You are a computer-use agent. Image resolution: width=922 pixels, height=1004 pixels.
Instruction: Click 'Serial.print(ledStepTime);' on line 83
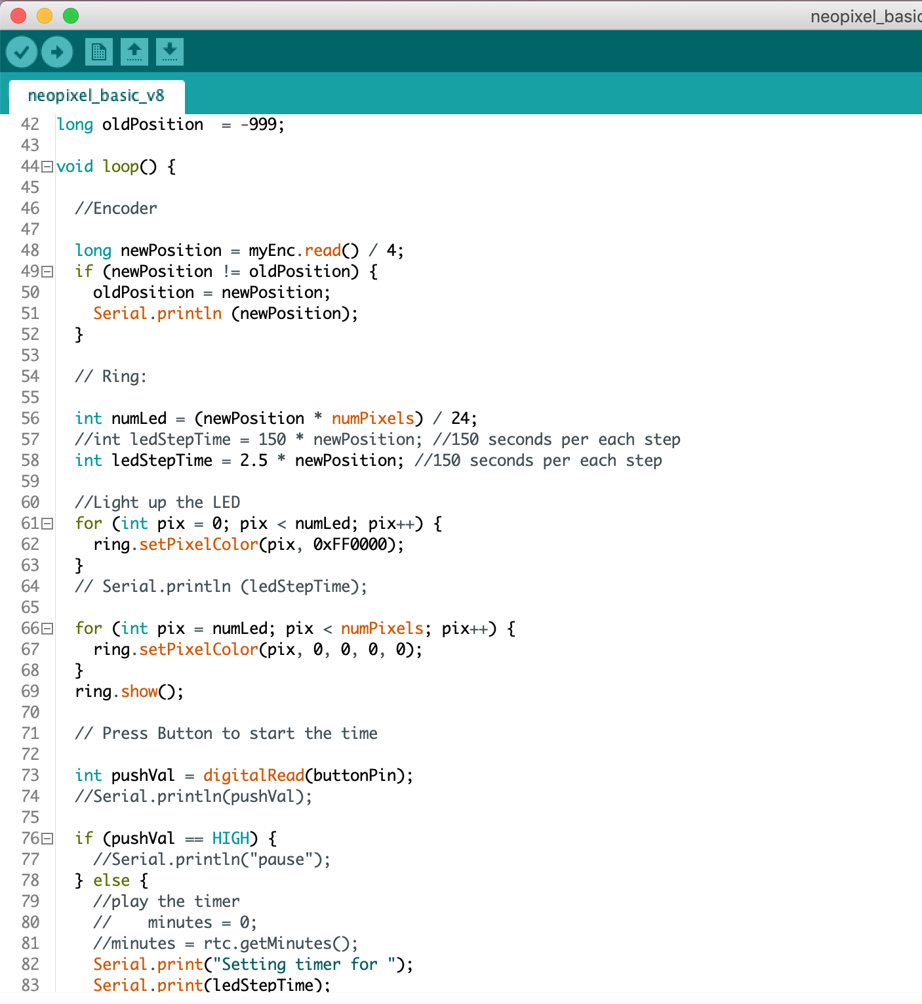(212, 984)
